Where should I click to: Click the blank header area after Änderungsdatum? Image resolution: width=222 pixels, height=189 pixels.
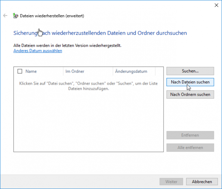coord(159,71)
